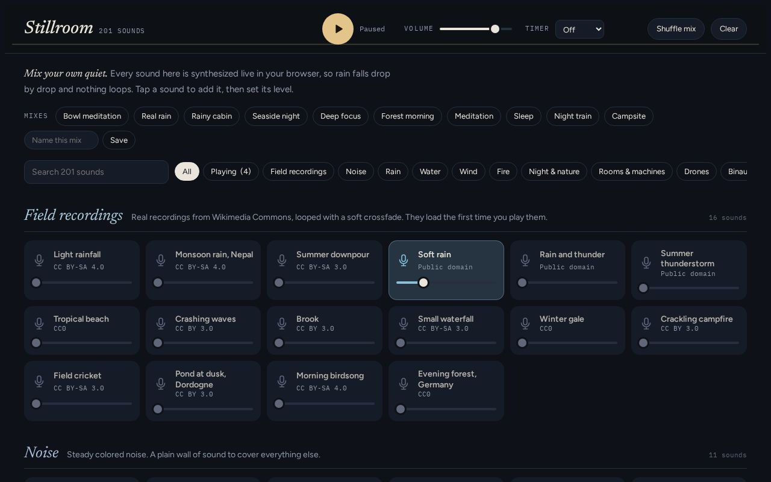Filter sounds by Wind category

tap(468, 172)
